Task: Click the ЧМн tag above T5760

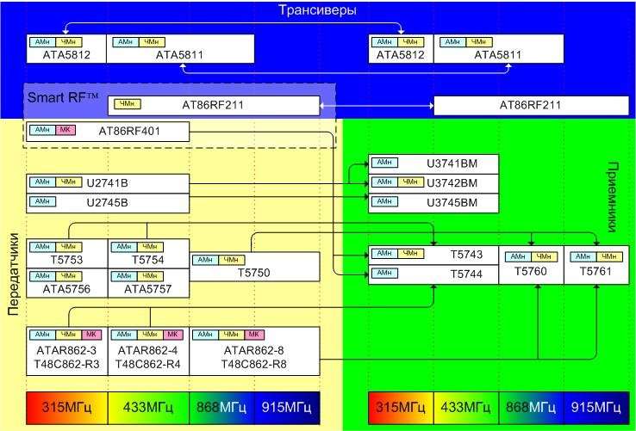Action: click(x=544, y=257)
